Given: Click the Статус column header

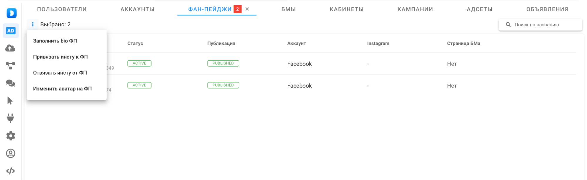Looking at the screenshot, I should (x=135, y=43).
